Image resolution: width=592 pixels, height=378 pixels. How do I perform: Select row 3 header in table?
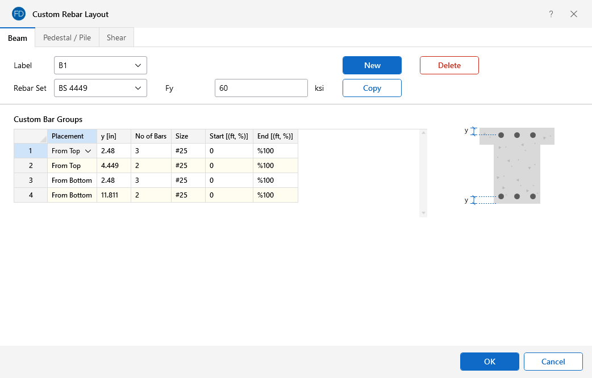[31, 180]
